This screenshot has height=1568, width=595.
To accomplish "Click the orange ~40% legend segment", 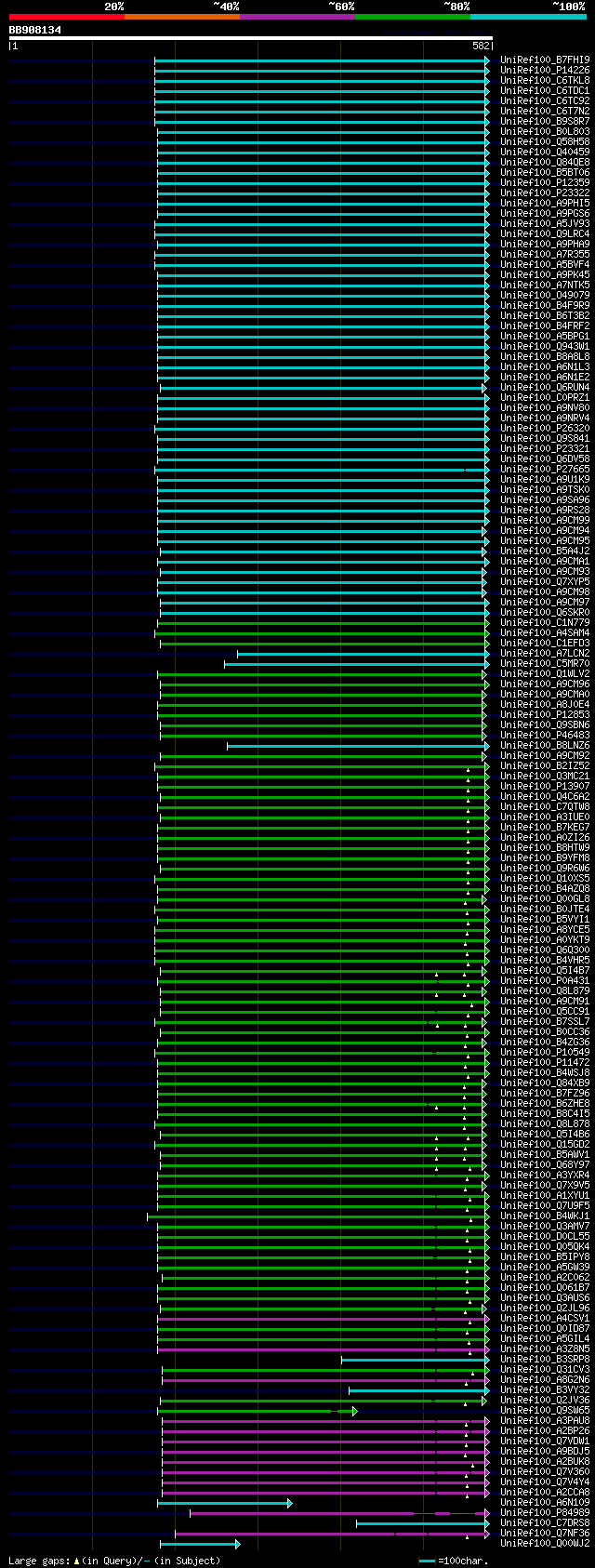I will pos(182,16).
